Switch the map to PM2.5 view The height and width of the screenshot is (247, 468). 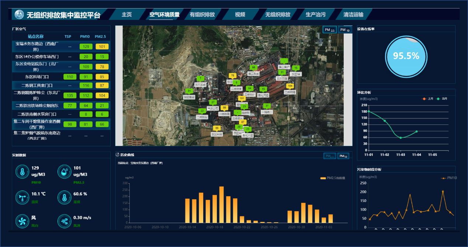pos(330,30)
